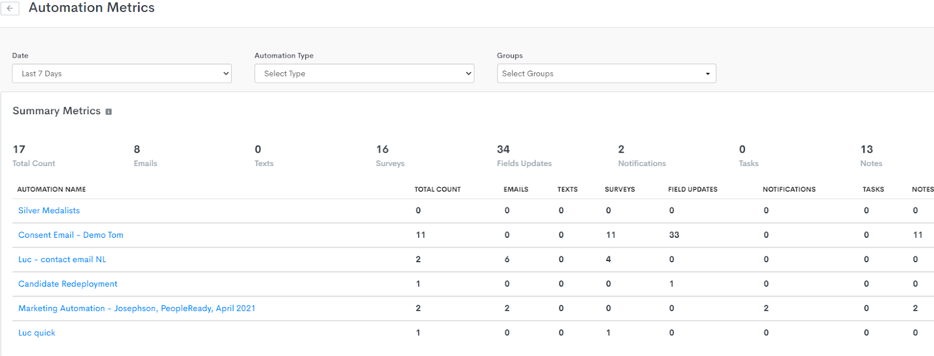Click the back arrow next to Automation Metrics
934x356 pixels.
pos(10,8)
